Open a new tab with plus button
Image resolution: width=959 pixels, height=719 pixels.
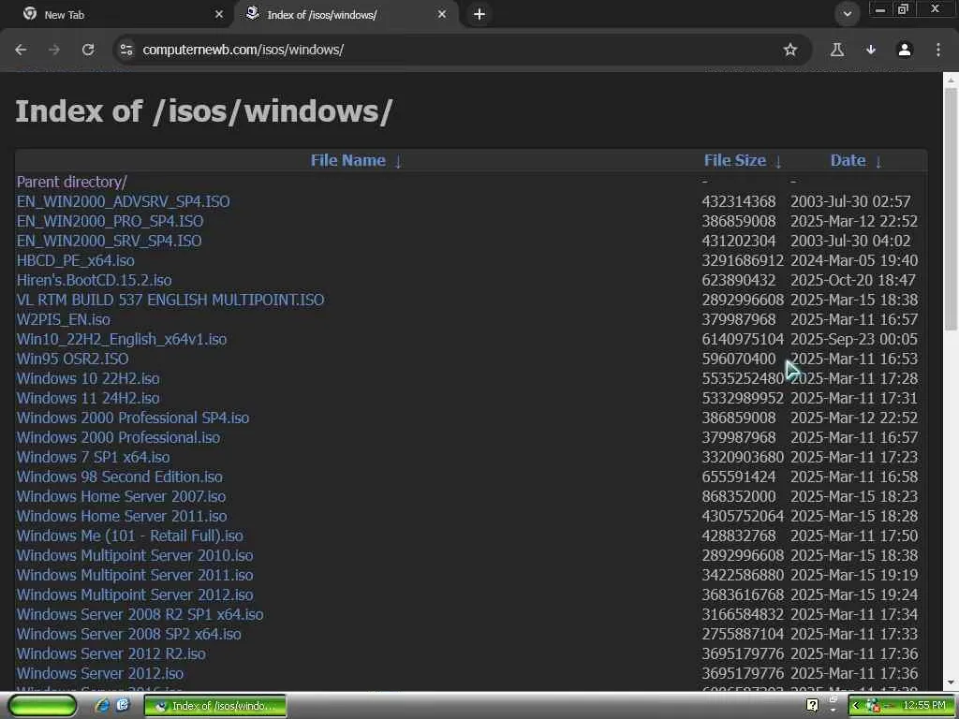(x=479, y=14)
